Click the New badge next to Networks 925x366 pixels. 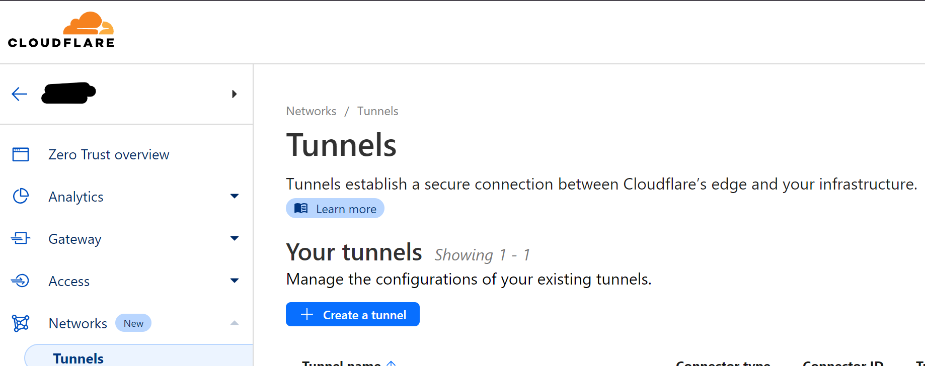pyautogui.click(x=133, y=323)
